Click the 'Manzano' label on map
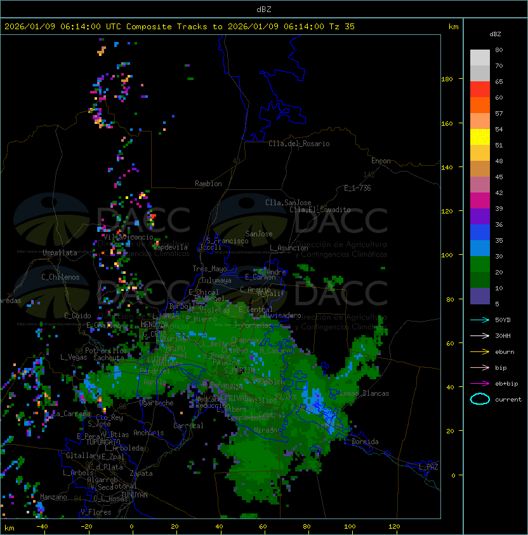This screenshot has width=528, height=535. tap(53, 497)
